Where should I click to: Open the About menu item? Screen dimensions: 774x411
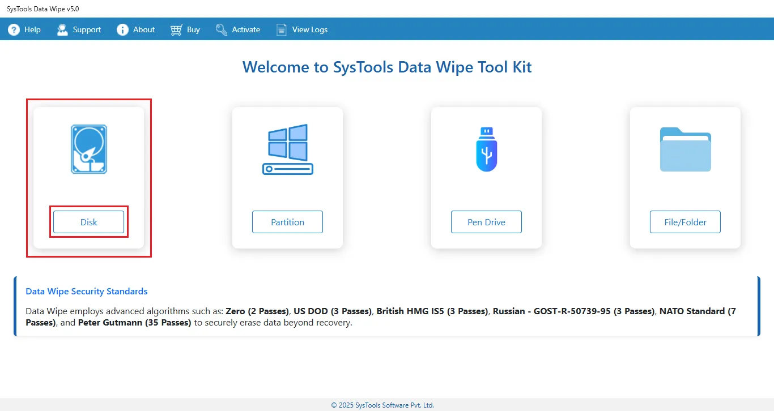tap(136, 29)
